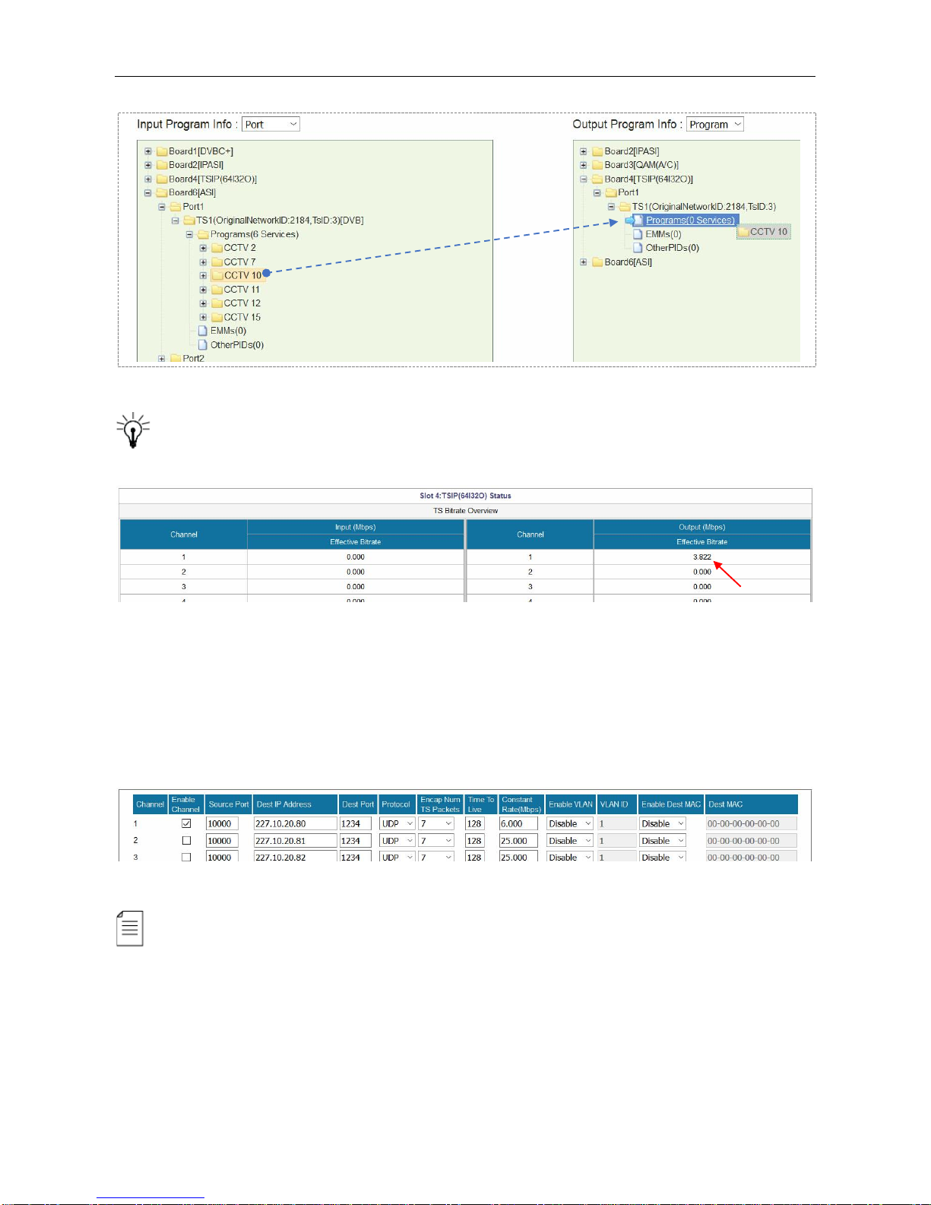This screenshot has width=931, height=1205.
Task: Open the channel 2 Enable Dest MAC dropdown
Action: [x=663, y=841]
